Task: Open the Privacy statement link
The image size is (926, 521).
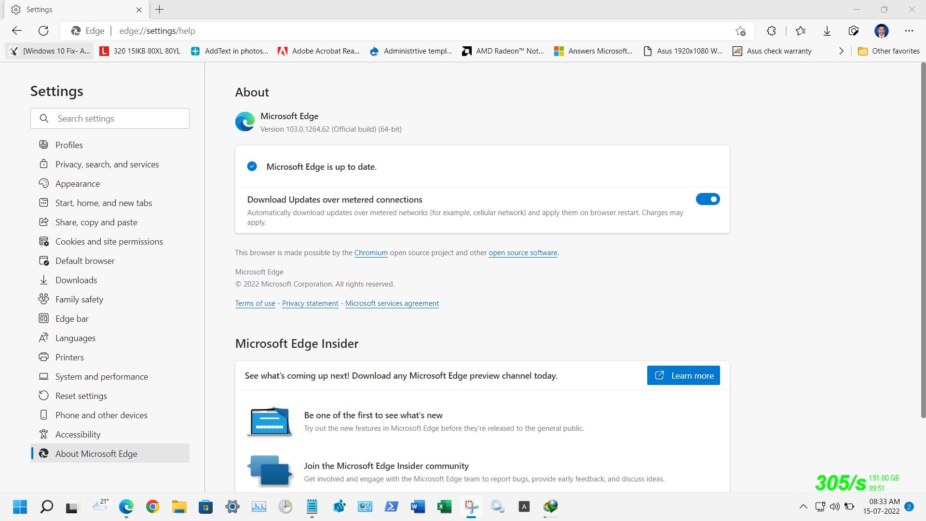Action: (x=310, y=303)
